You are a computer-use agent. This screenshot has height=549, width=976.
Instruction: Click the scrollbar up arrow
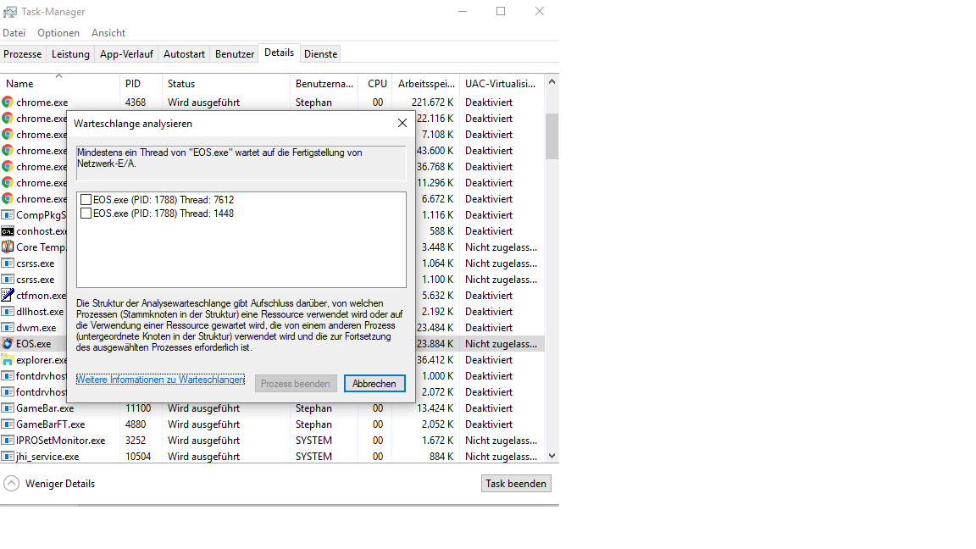(552, 81)
